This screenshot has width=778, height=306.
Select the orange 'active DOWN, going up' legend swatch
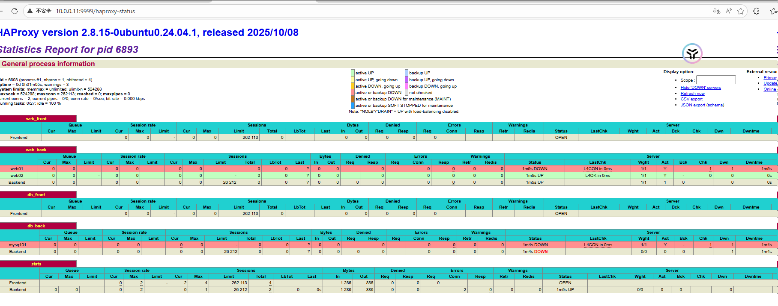(353, 86)
